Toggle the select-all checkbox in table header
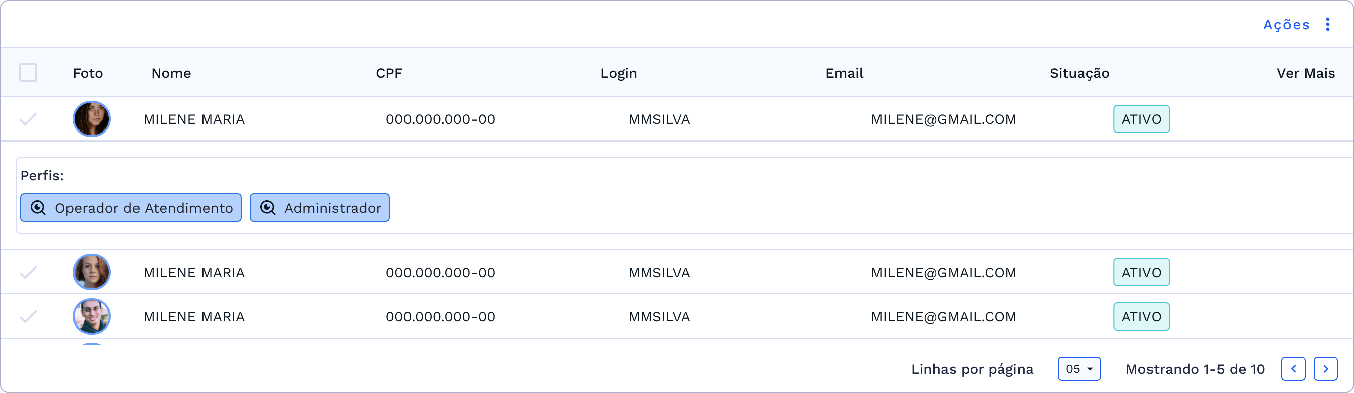 [28, 73]
